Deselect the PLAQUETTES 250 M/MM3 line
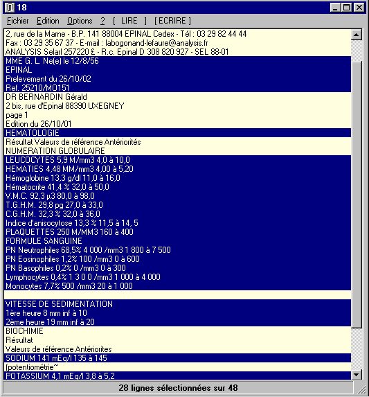 (177, 232)
